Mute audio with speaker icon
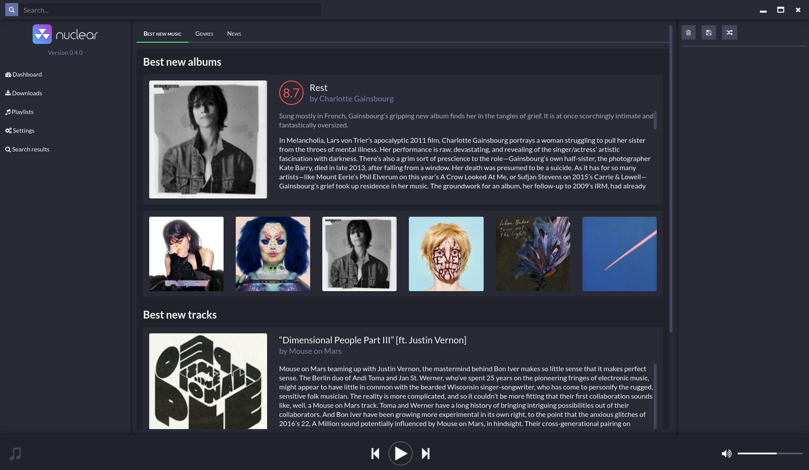 click(726, 453)
